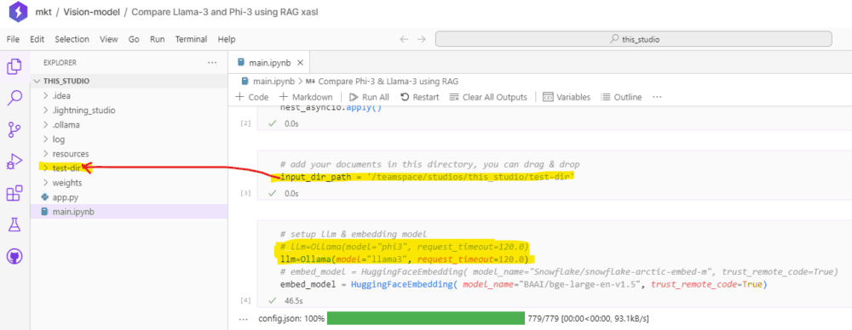Click the config.json download progress bar
The width and height of the screenshot is (852, 330).
[x=426, y=319]
